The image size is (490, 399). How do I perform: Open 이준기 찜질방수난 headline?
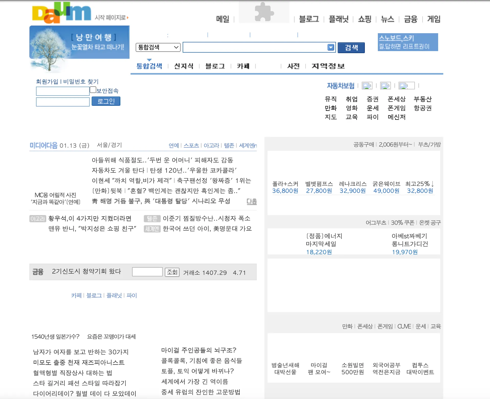(207, 219)
